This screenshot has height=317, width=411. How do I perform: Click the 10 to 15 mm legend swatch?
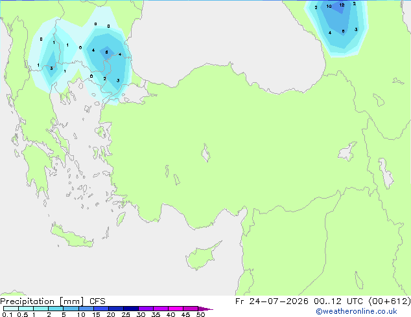coord(86,309)
